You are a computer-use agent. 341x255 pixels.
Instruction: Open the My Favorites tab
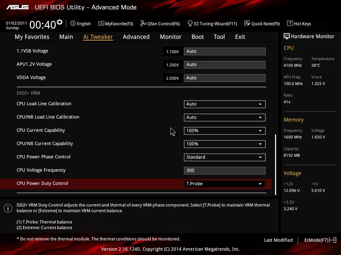(x=32, y=37)
